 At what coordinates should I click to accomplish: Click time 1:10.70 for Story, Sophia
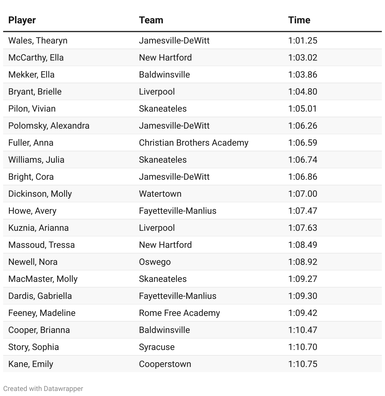(303, 347)
